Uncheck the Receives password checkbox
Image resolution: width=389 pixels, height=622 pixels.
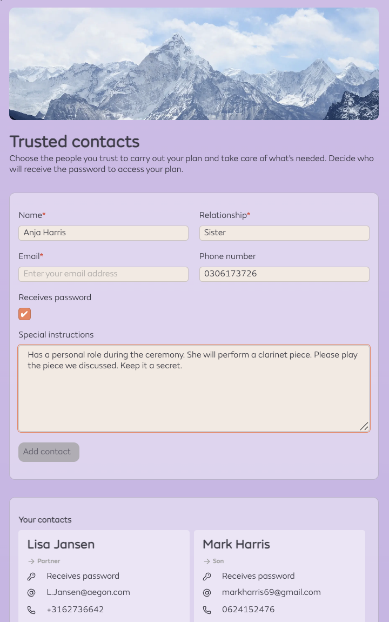pyautogui.click(x=24, y=314)
